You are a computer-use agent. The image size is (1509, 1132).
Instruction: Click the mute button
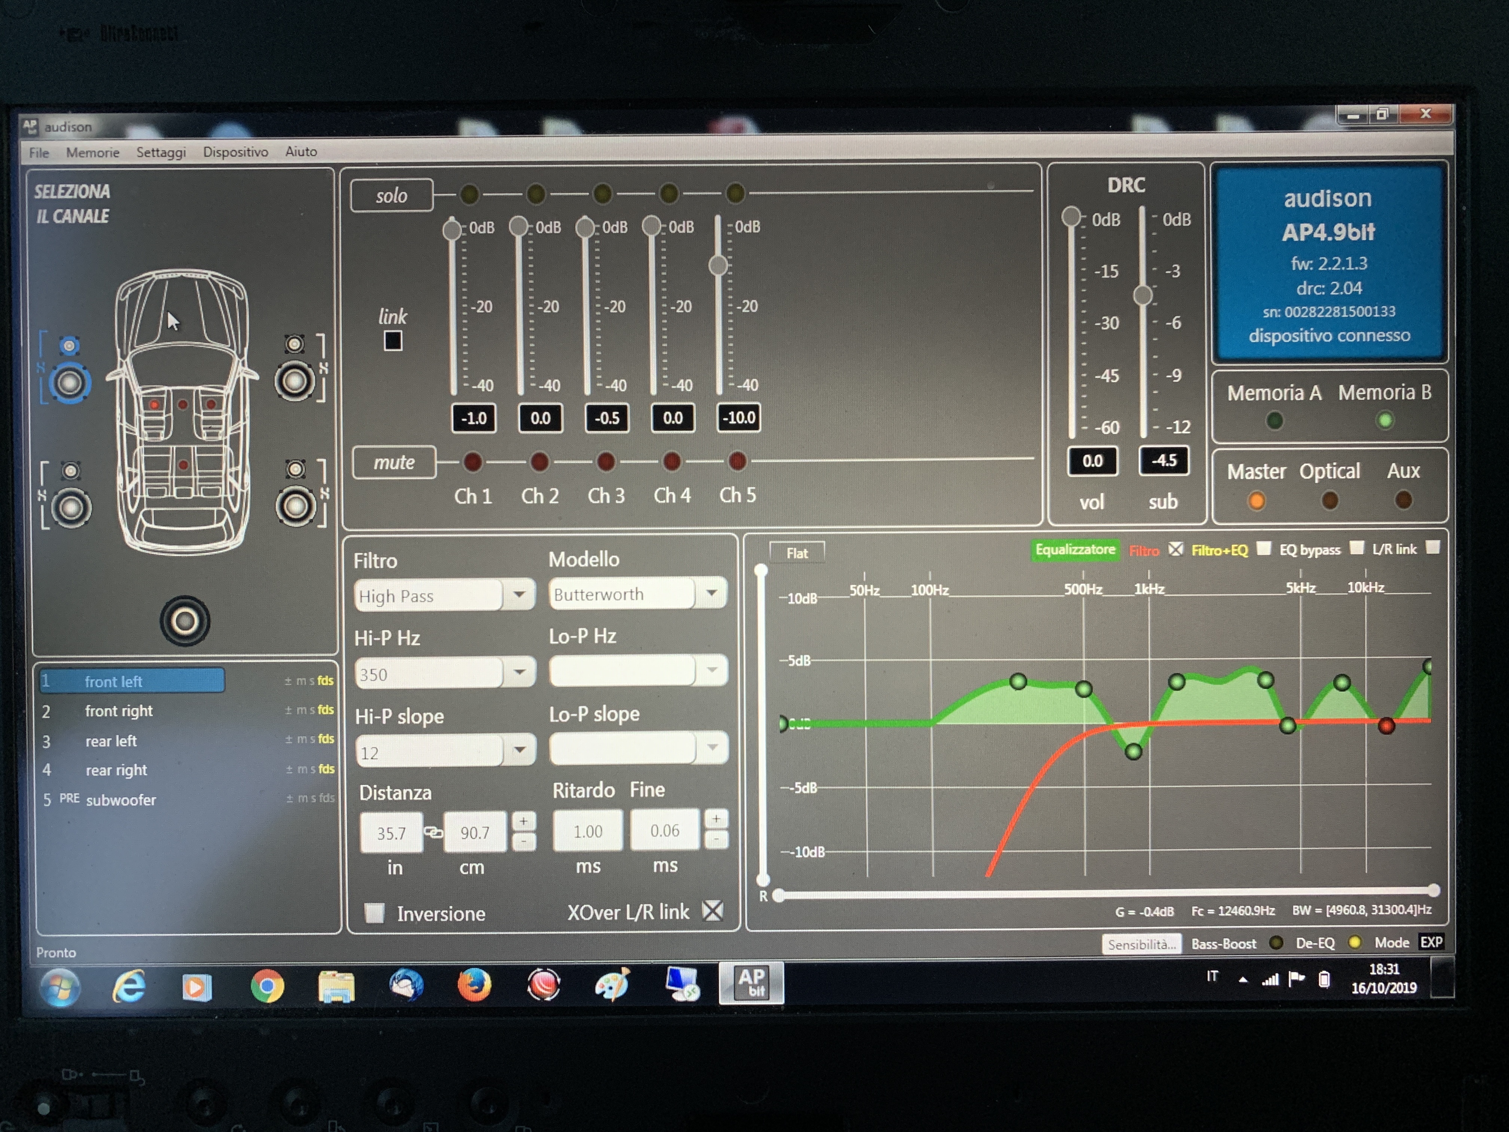pos(394,463)
